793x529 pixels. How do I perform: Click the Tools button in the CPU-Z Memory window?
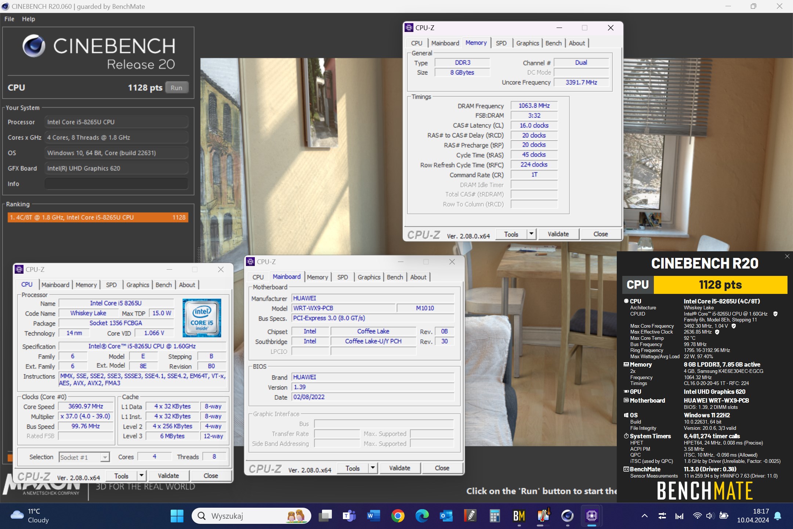click(x=511, y=234)
